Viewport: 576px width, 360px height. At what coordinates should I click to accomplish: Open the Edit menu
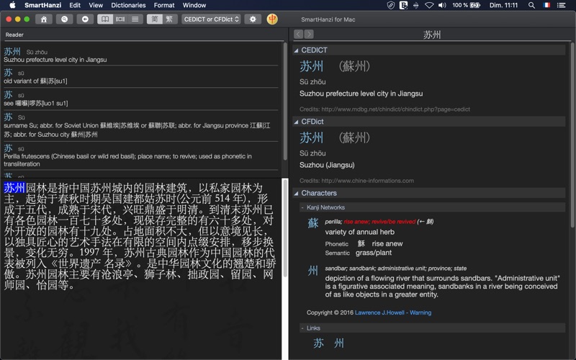point(75,5)
